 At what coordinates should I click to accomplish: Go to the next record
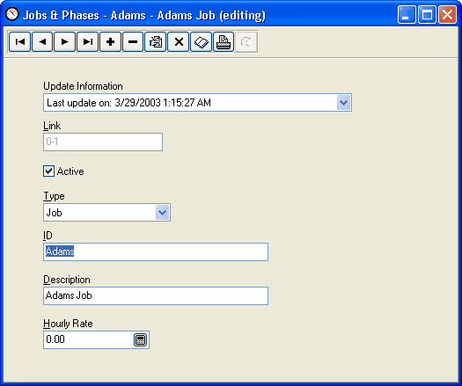tap(65, 42)
